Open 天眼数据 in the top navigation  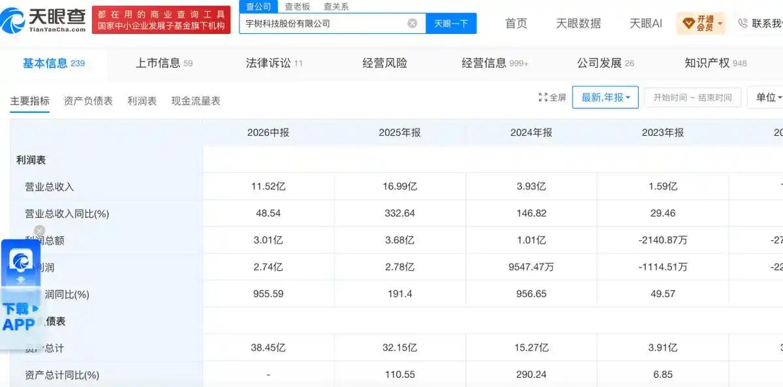tap(578, 23)
